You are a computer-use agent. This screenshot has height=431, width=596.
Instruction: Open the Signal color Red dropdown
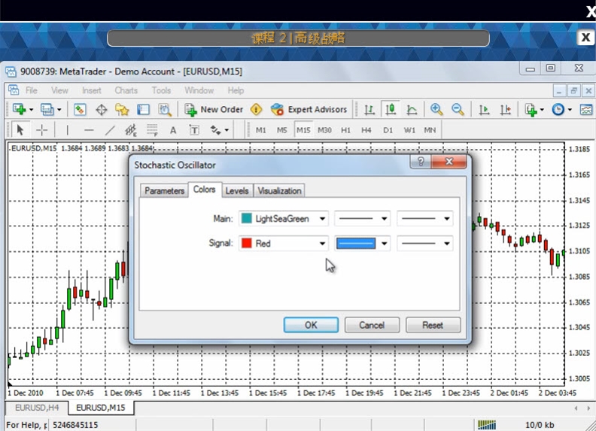click(x=284, y=243)
